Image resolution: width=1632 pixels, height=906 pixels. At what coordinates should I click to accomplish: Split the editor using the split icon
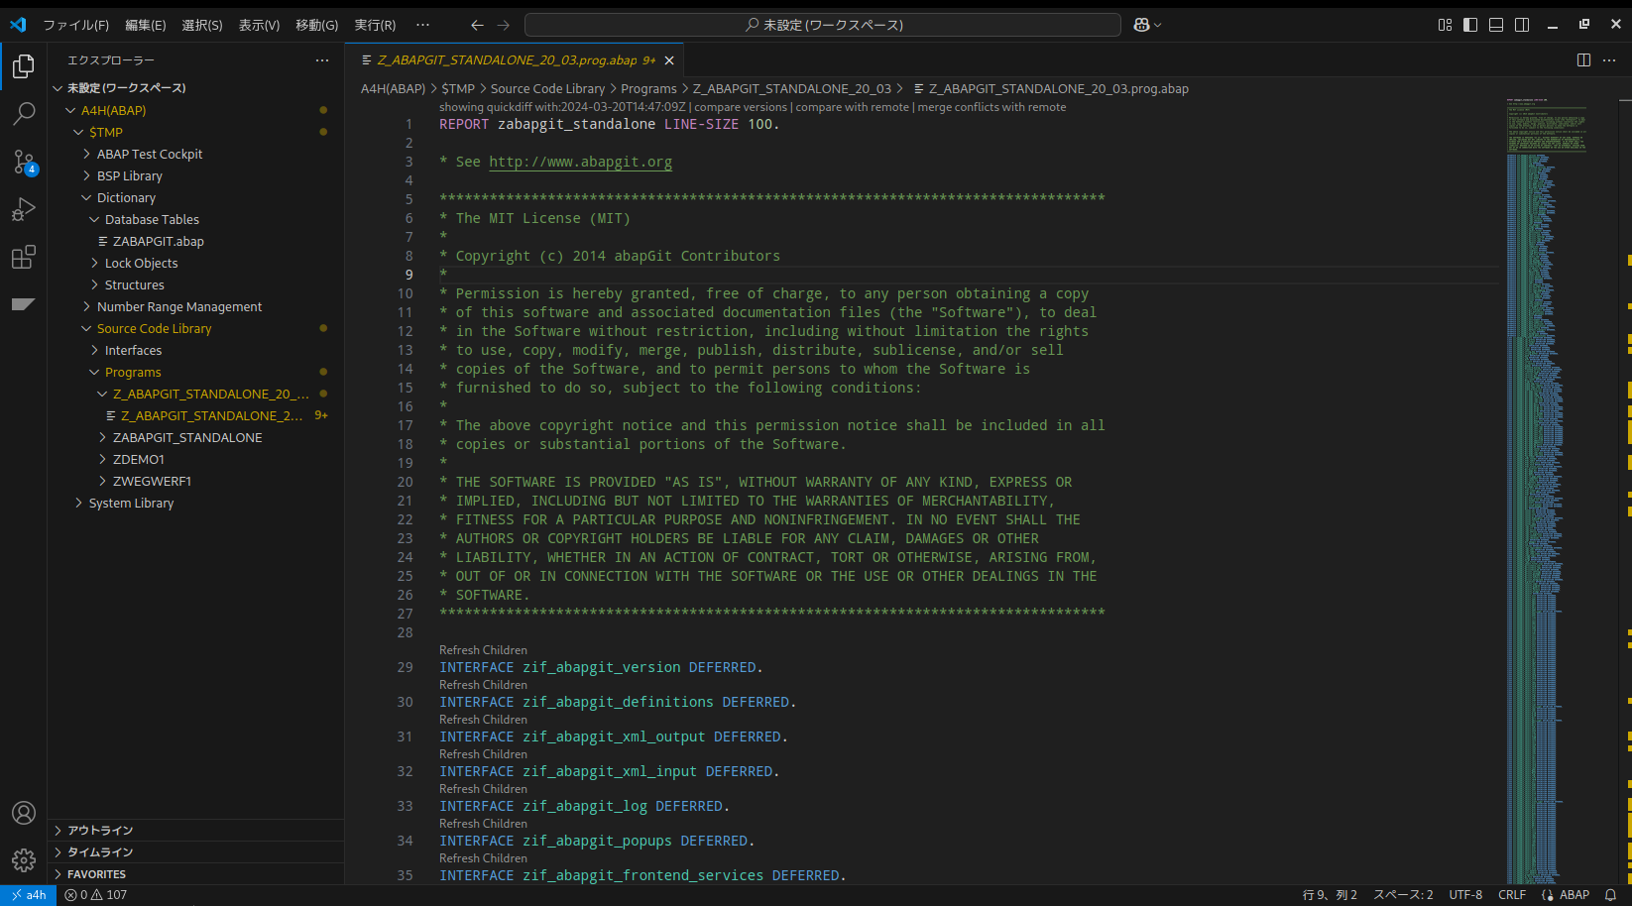[x=1581, y=59]
